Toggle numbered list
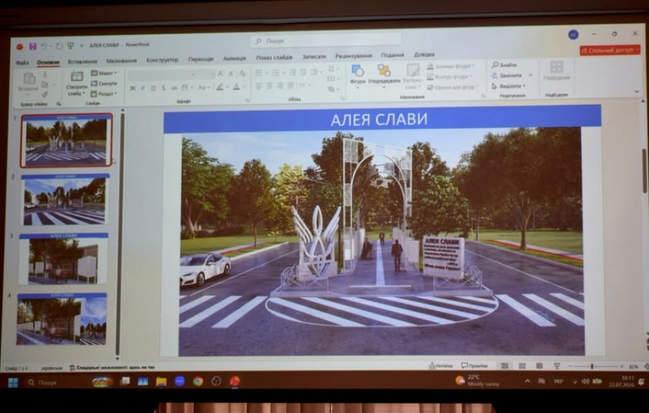The height and width of the screenshot is (413, 649). (278, 73)
